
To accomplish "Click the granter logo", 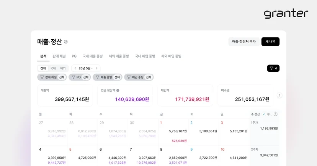I will coord(286,13).
